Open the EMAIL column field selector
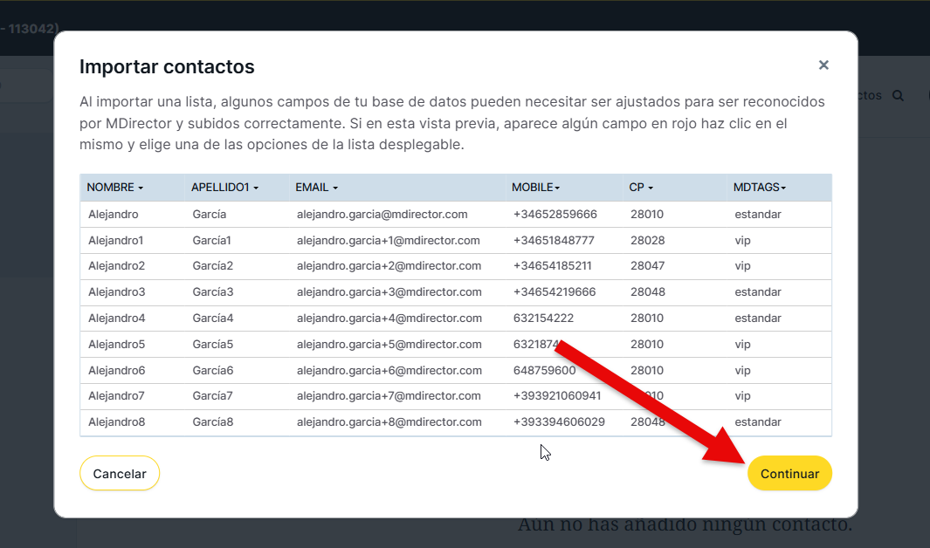 pyautogui.click(x=316, y=188)
